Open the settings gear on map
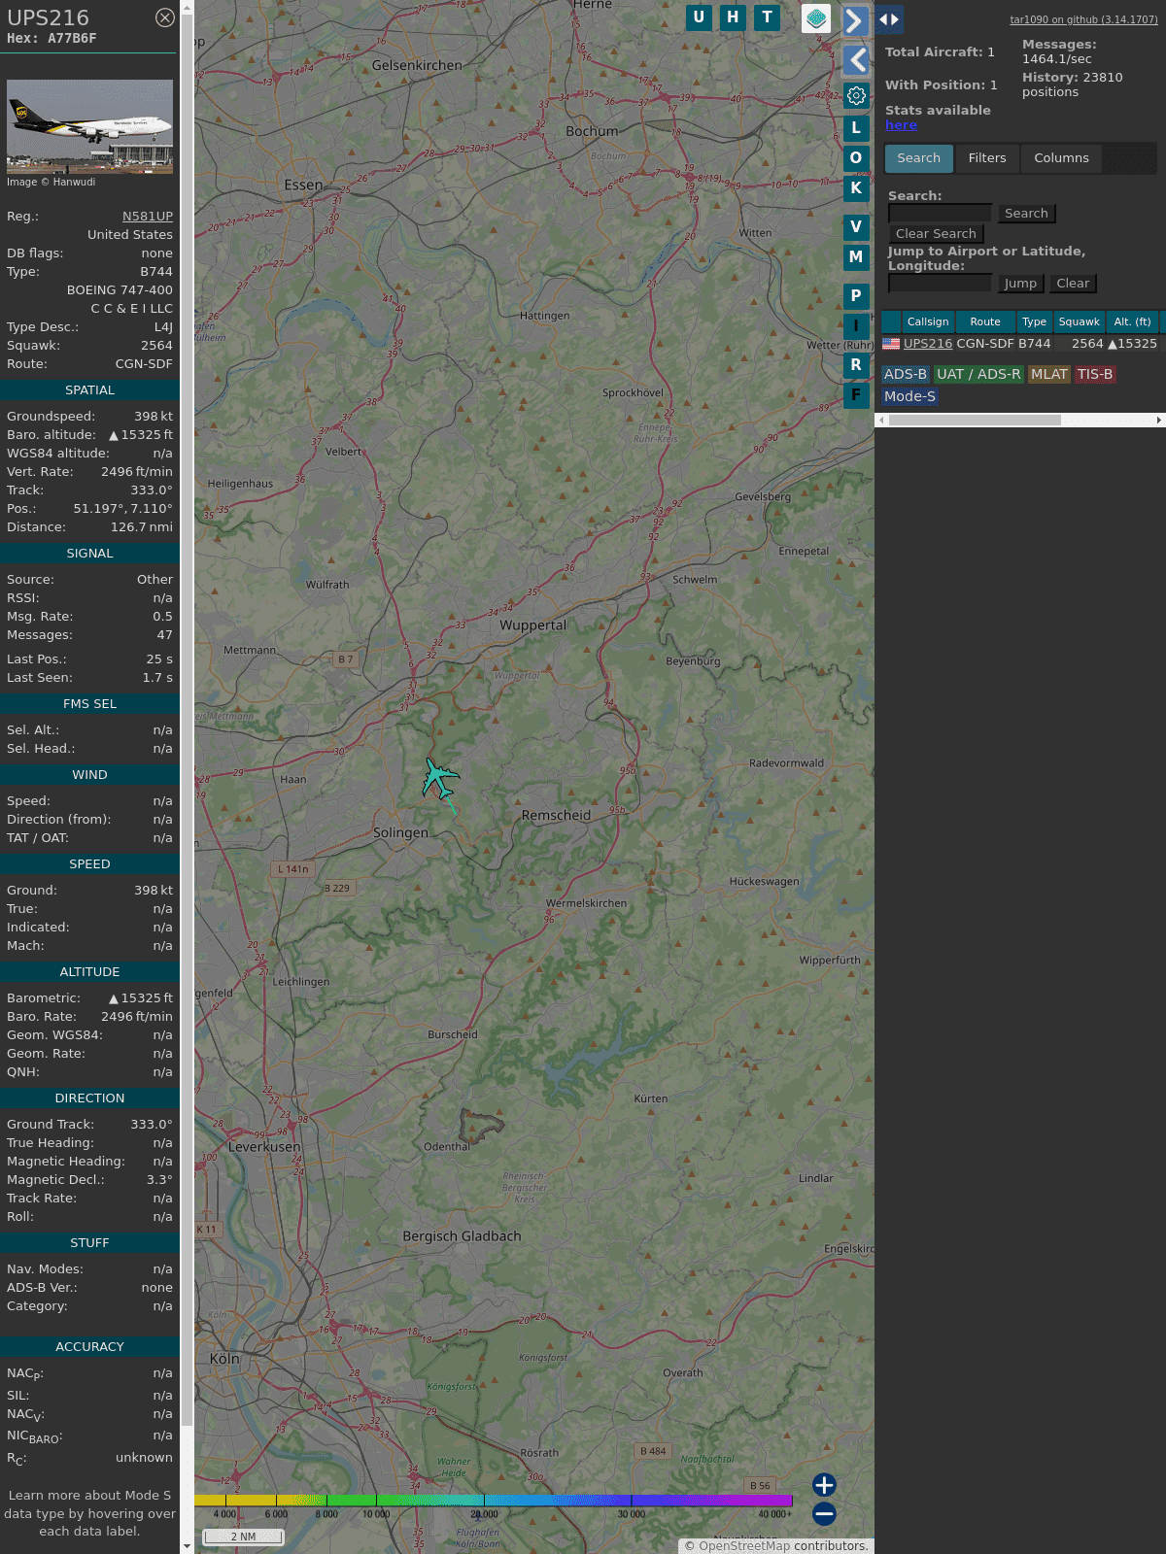1166x1554 pixels. 856,95
